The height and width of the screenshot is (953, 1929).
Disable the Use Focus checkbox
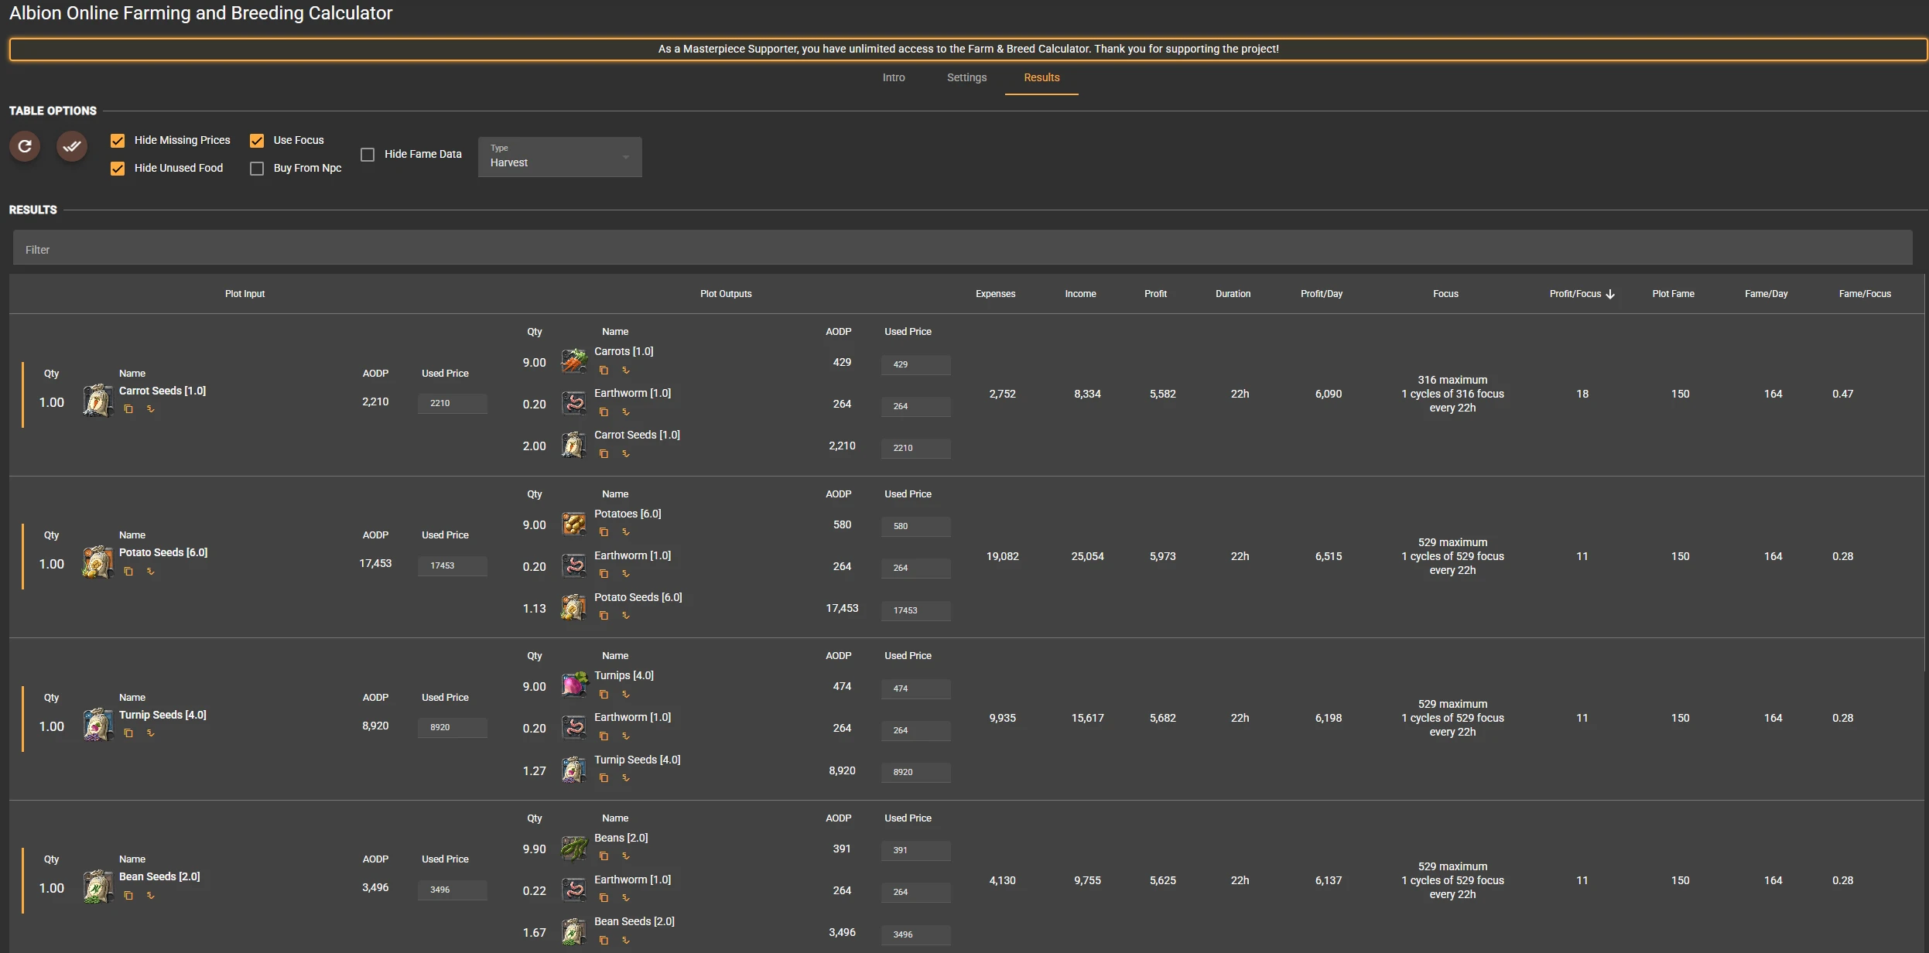pos(257,141)
